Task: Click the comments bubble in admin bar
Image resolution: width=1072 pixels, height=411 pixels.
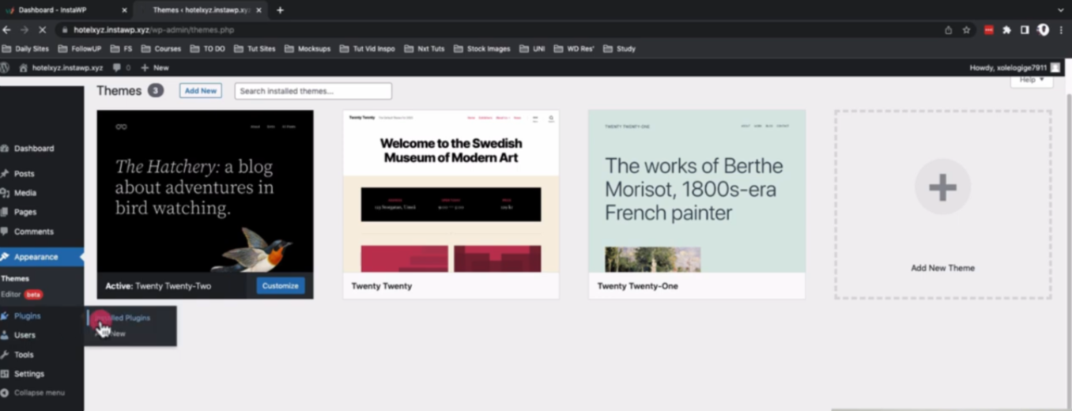Action: 122,68
